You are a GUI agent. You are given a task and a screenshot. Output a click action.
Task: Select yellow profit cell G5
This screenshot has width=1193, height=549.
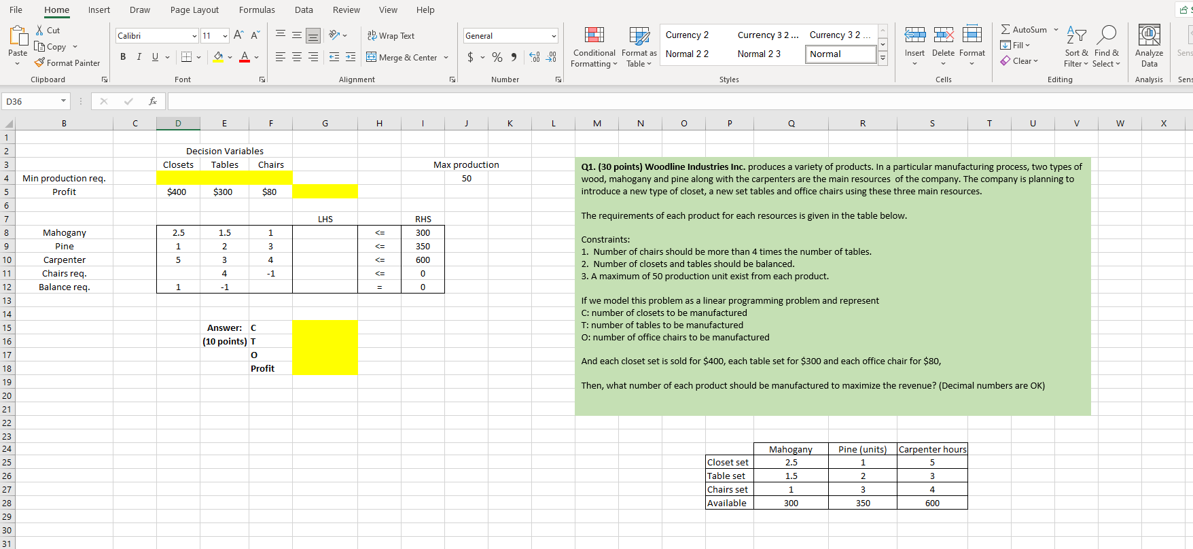[x=325, y=192]
